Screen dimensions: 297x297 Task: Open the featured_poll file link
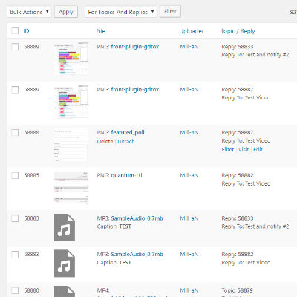[128, 132]
